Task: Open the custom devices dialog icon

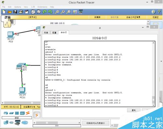Action: click(x=81, y=12)
